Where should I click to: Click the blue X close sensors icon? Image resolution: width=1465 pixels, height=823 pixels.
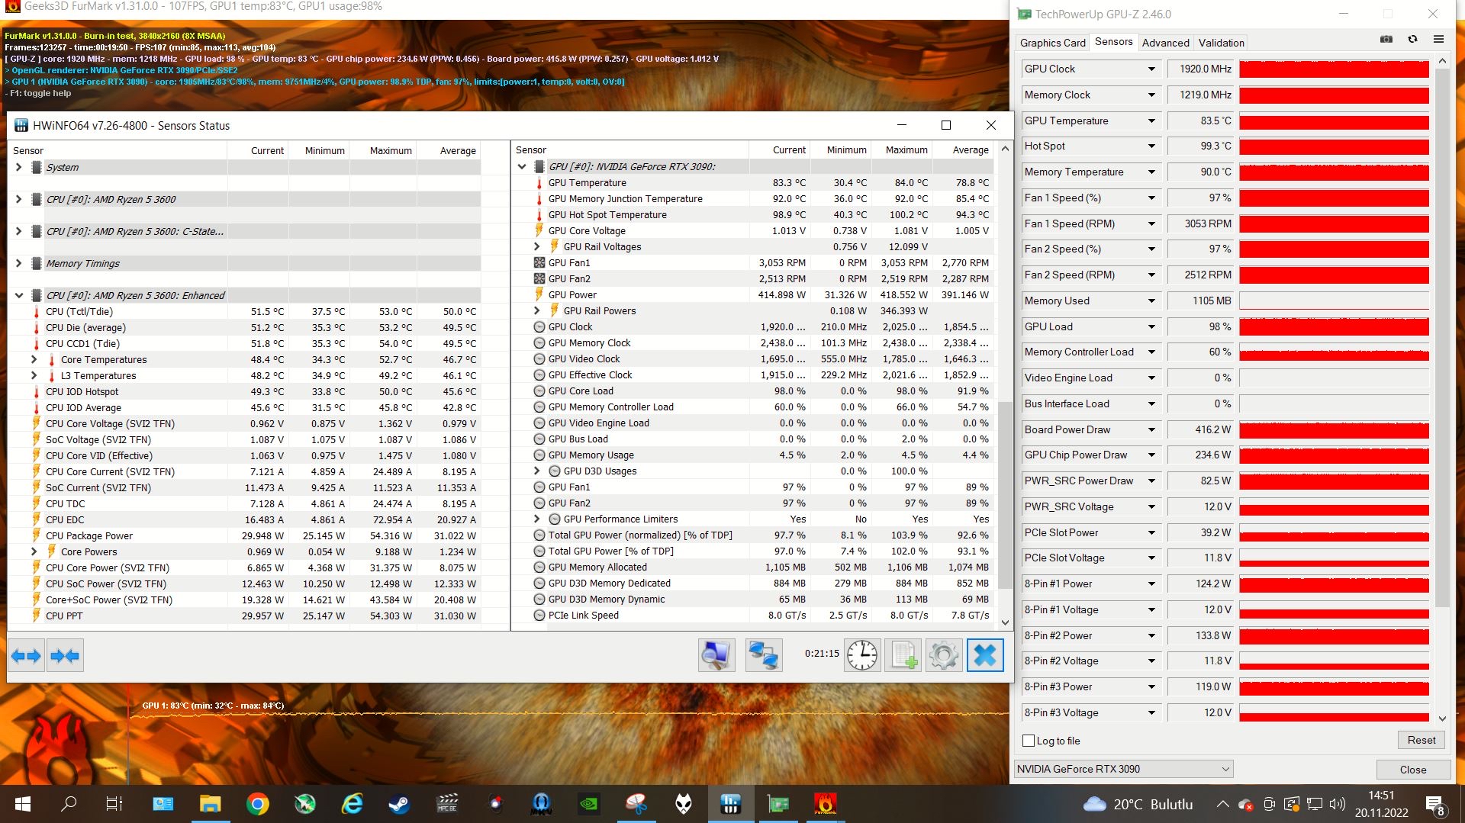(x=985, y=655)
